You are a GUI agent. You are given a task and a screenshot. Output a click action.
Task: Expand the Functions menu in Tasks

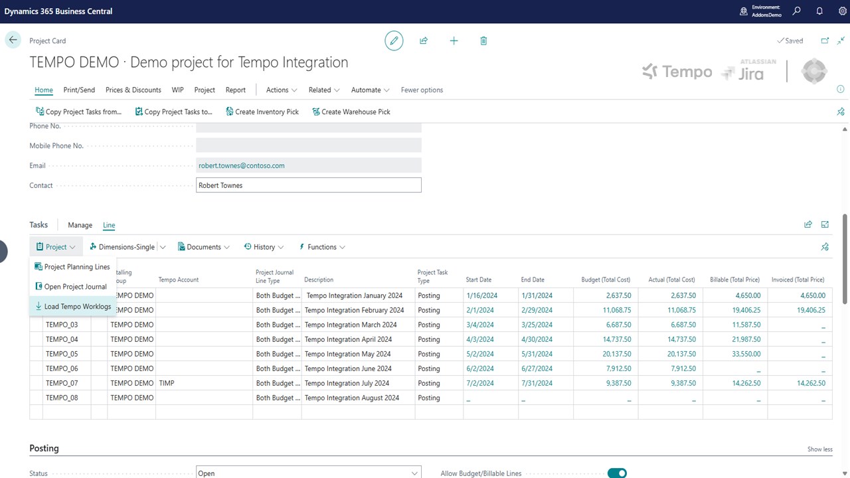[322, 247]
